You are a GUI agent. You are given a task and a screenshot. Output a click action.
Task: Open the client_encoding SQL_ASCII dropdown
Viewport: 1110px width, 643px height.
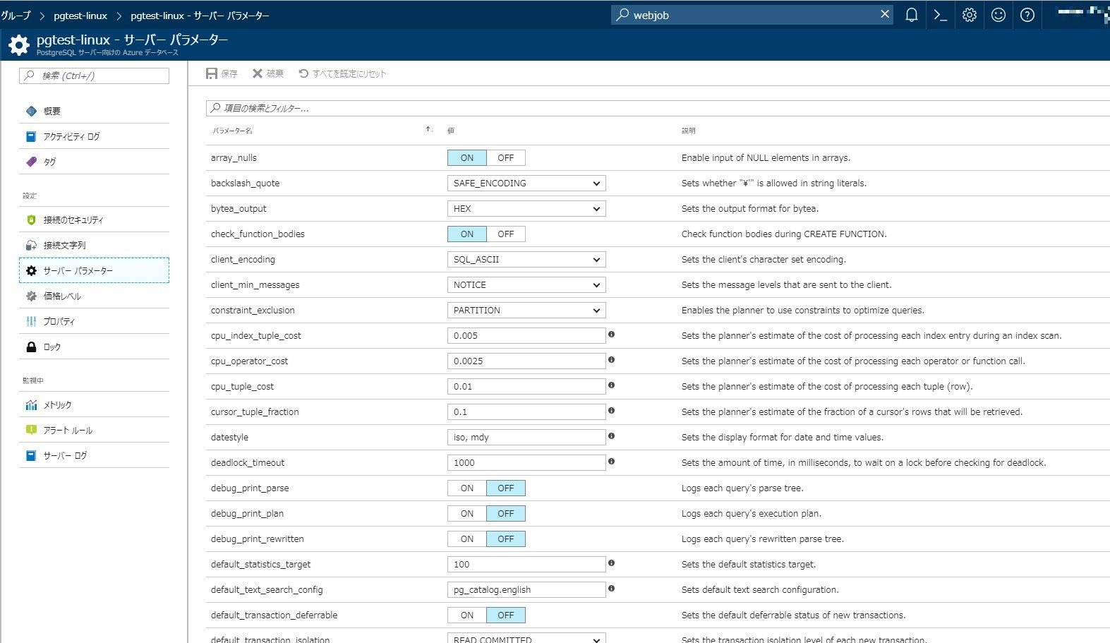click(526, 260)
